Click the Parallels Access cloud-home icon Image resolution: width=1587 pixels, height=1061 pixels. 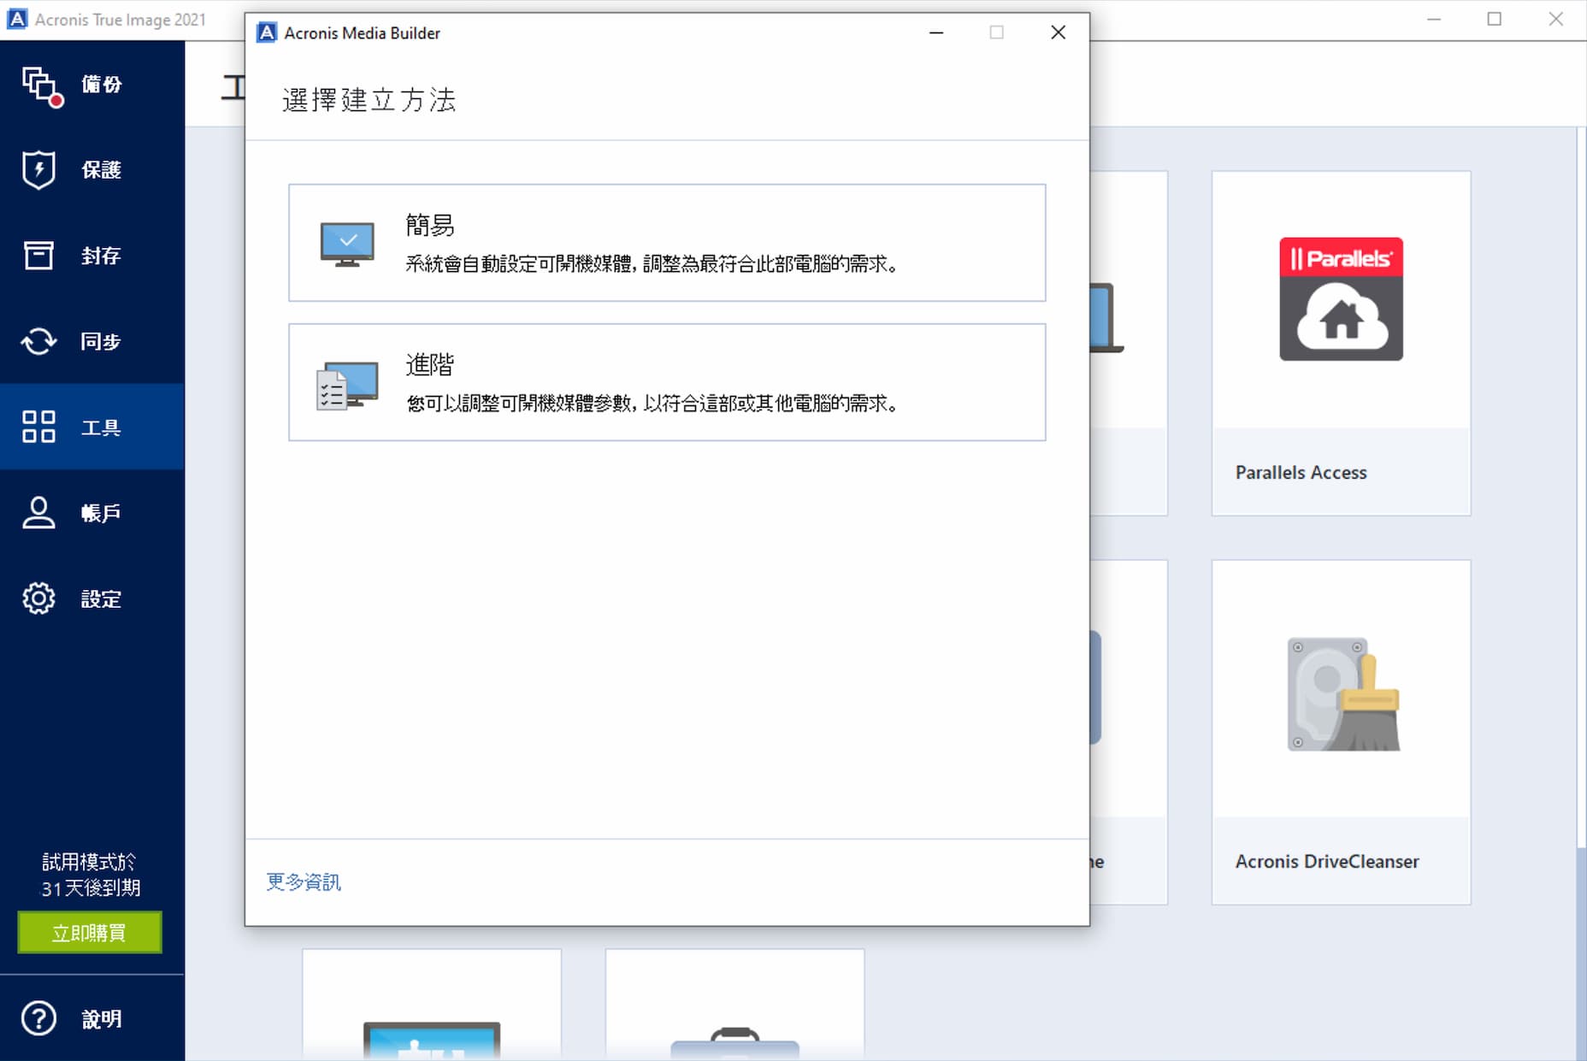point(1341,299)
